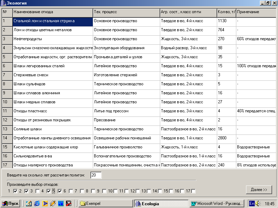This screenshot has height=208, width=278.
Task: Click the Примечание column header
Action: point(256,13)
